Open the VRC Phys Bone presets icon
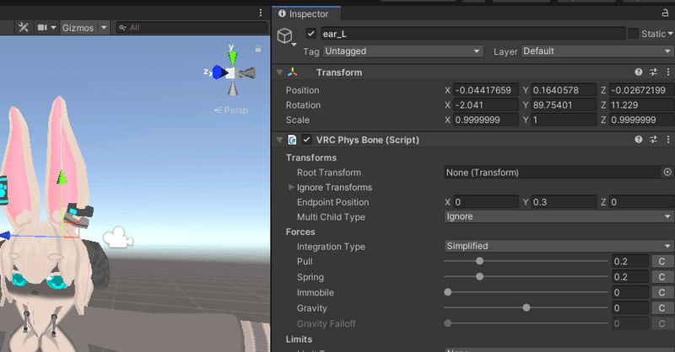This screenshot has height=352, width=675. (x=653, y=139)
